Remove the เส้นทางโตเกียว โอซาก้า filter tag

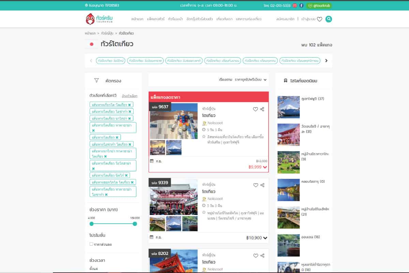(130, 112)
